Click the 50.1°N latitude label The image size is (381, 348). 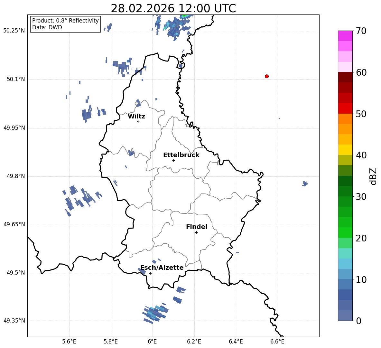[16, 79]
